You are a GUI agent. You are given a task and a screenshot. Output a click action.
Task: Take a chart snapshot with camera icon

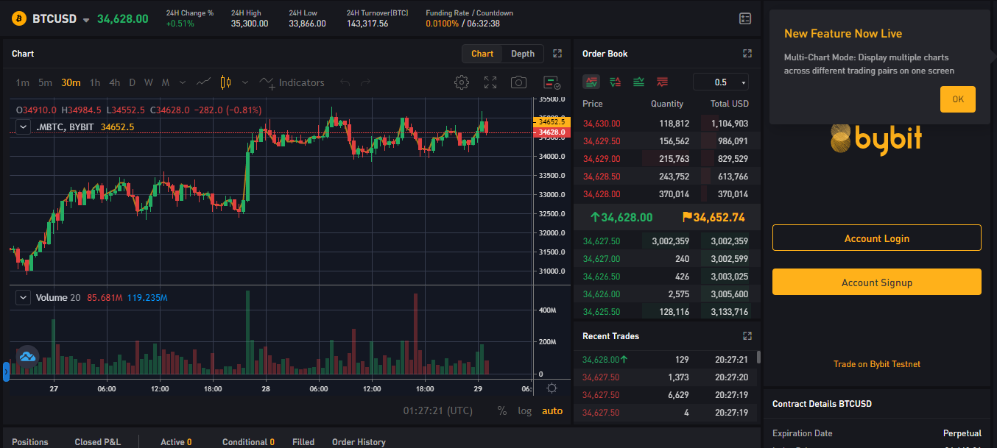click(519, 82)
